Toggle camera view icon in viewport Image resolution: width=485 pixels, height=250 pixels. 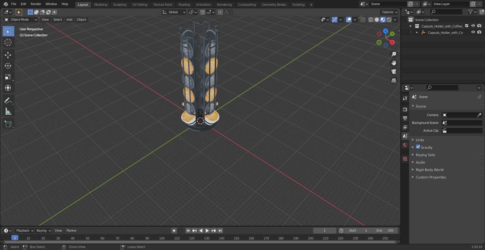[x=394, y=72]
